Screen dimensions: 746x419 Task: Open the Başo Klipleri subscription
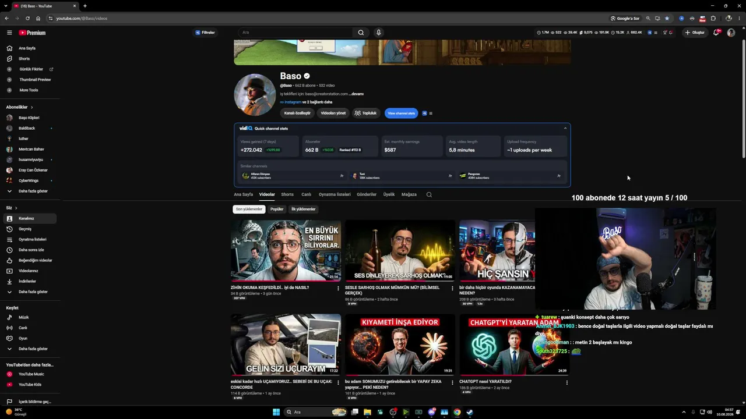pos(29,118)
